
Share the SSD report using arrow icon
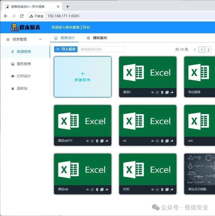[x=172, y=189]
